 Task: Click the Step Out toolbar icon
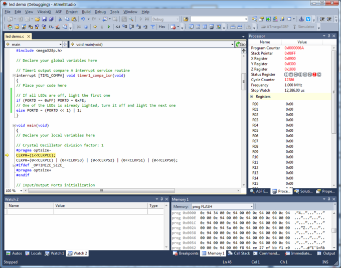138,27
